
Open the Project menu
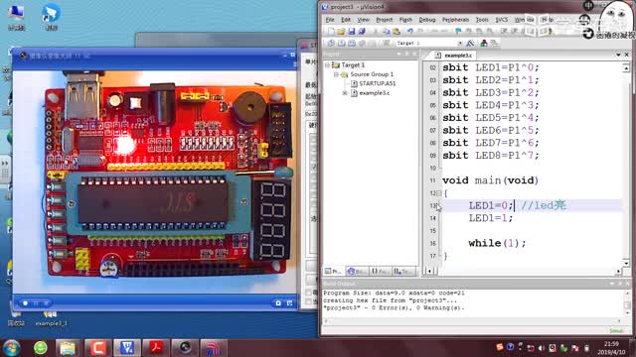pyautogui.click(x=385, y=20)
